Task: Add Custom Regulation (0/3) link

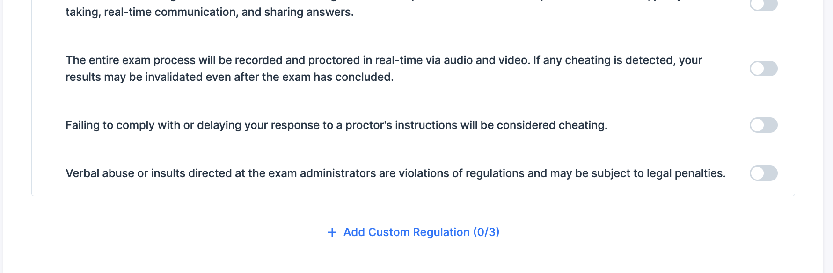Action: coord(414,232)
